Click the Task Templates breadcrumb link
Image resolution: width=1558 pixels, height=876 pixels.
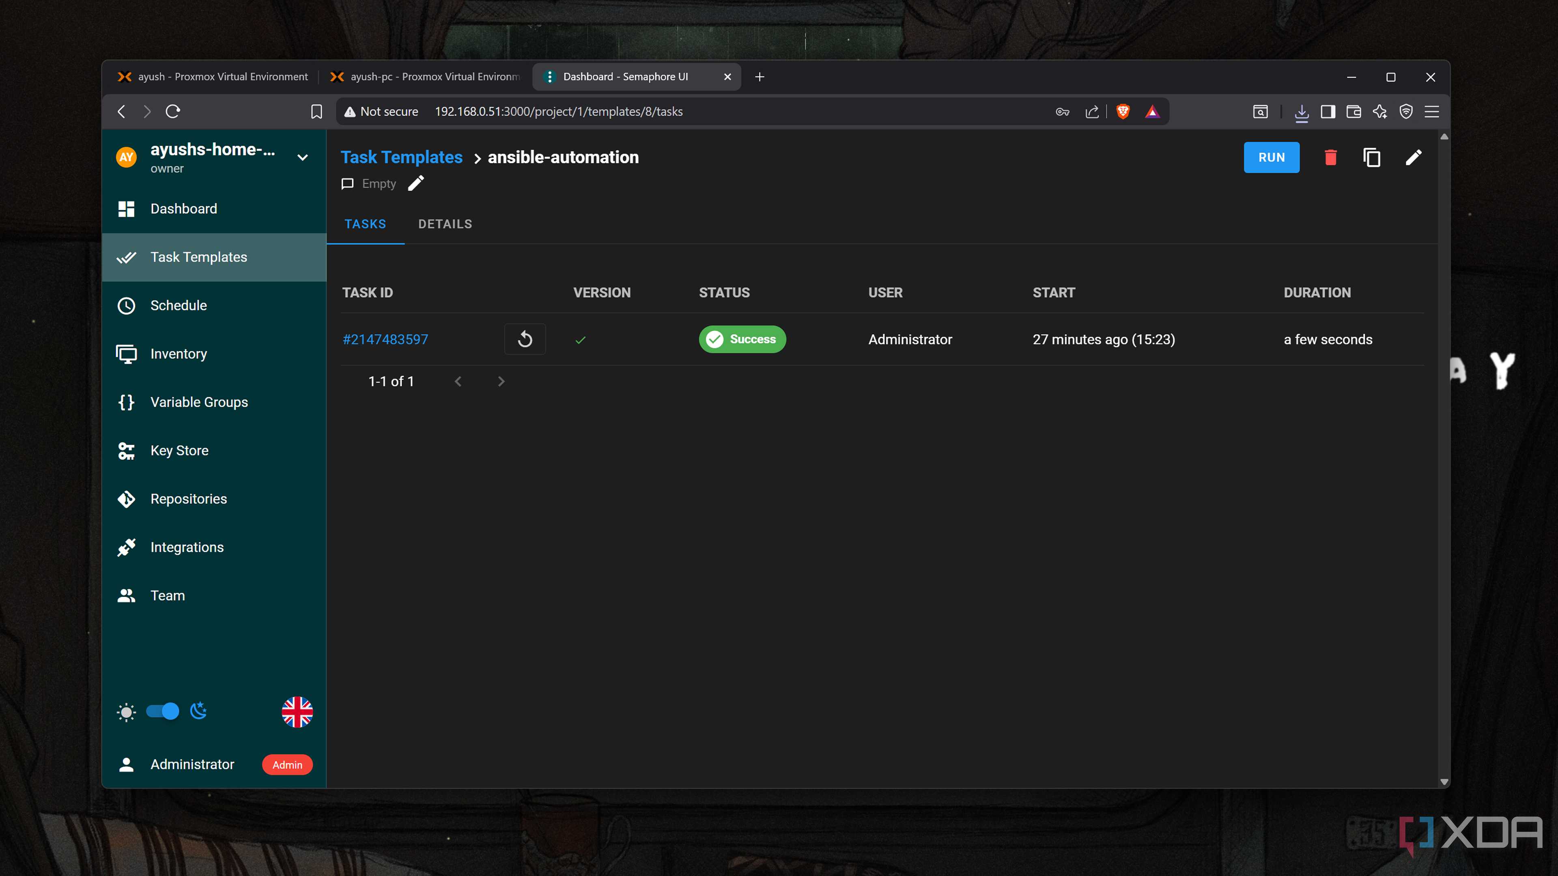click(402, 157)
